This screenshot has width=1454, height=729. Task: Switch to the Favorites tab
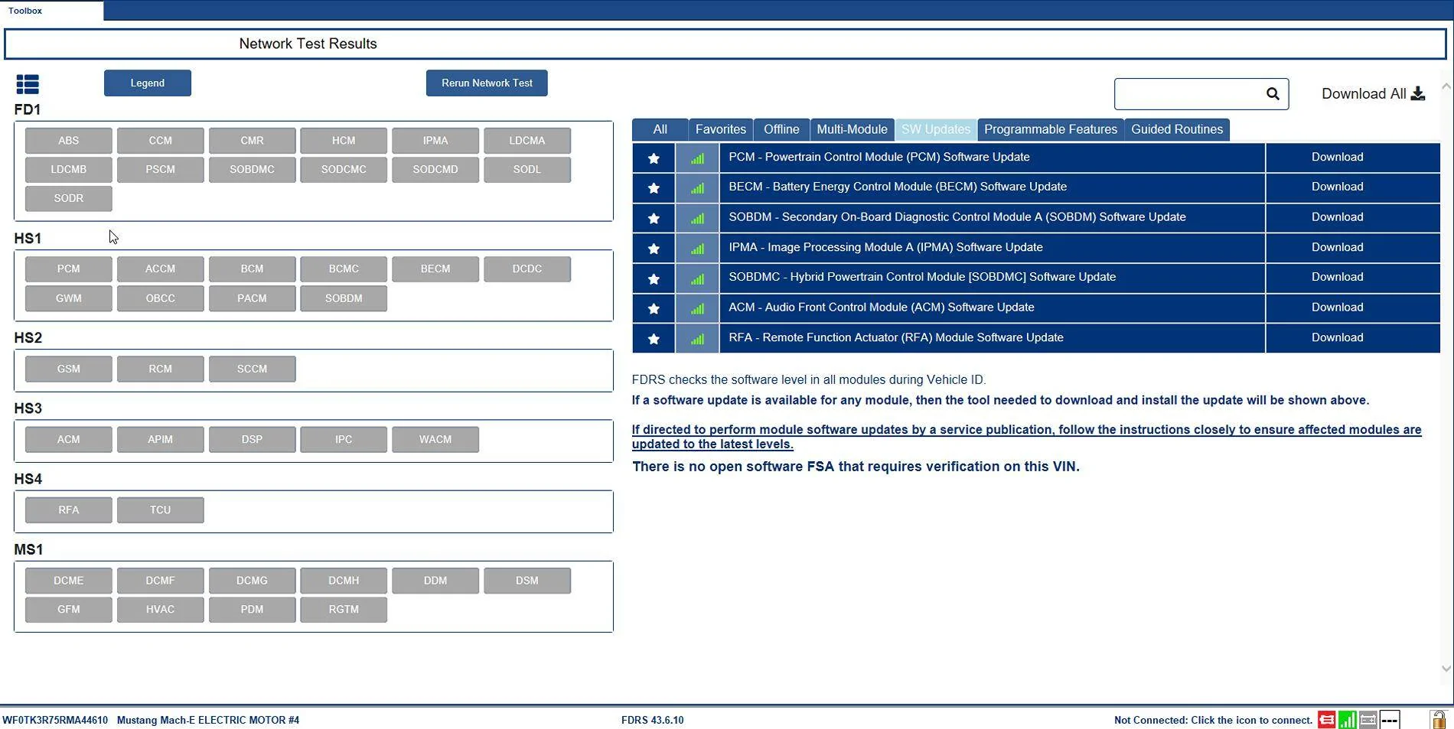point(720,129)
